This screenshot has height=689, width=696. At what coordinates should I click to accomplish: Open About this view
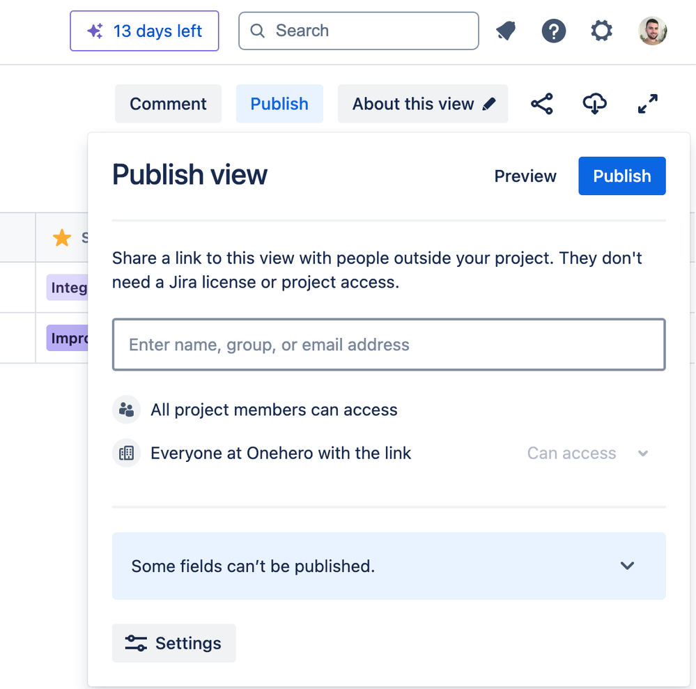[423, 103]
